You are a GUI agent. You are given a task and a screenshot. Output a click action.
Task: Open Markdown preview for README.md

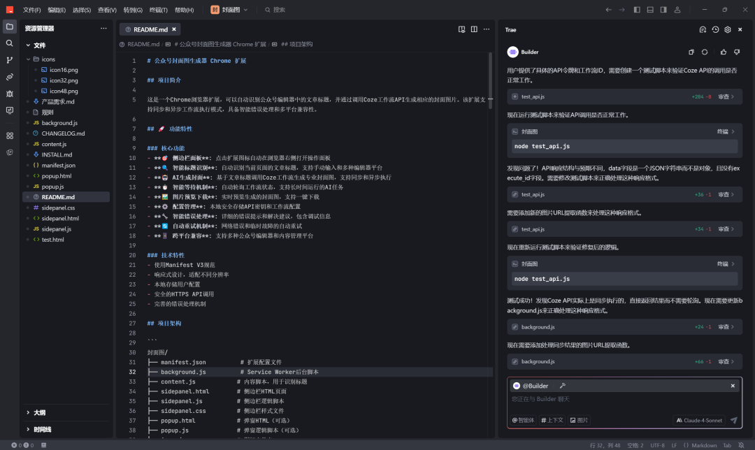[x=462, y=29]
